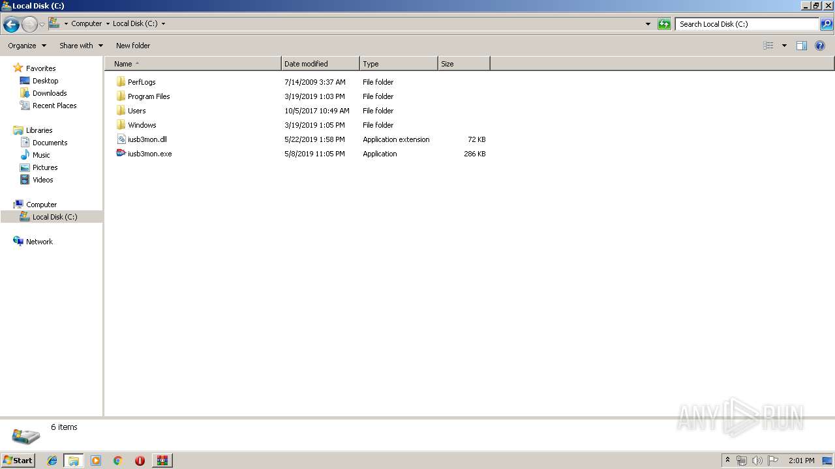This screenshot has height=469, width=835.
Task: Click the network icon in the tray
Action: tap(742, 461)
